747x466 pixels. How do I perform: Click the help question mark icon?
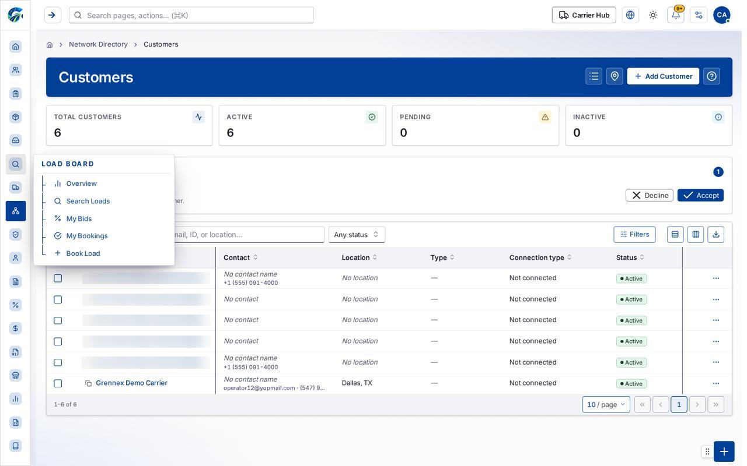[711, 76]
